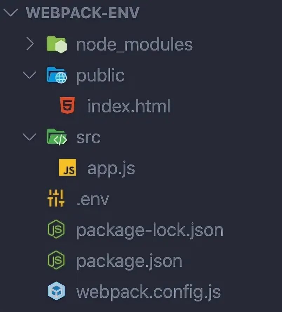Click the Node.js icon beside package.json
The width and height of the screenshot is (282, 312).
point(56,260)
